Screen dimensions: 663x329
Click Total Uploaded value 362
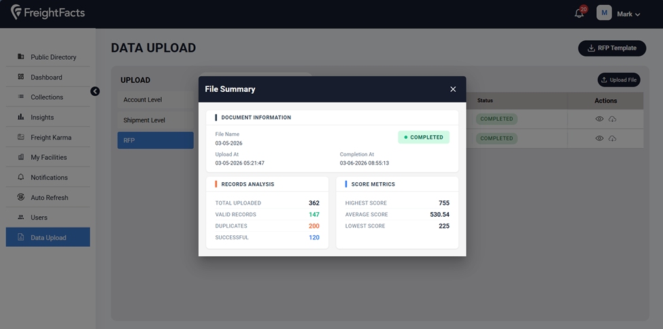tap(313, 203)
